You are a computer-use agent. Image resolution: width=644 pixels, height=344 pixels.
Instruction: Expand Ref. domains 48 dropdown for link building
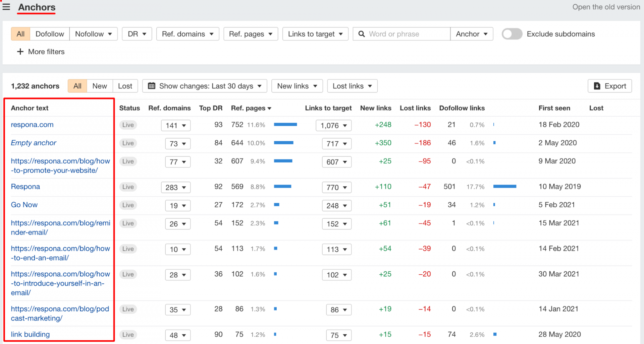tap(178, 335)
